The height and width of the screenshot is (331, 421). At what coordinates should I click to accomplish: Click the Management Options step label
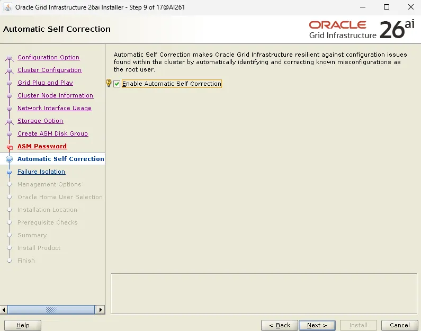[x=49, y=184]
